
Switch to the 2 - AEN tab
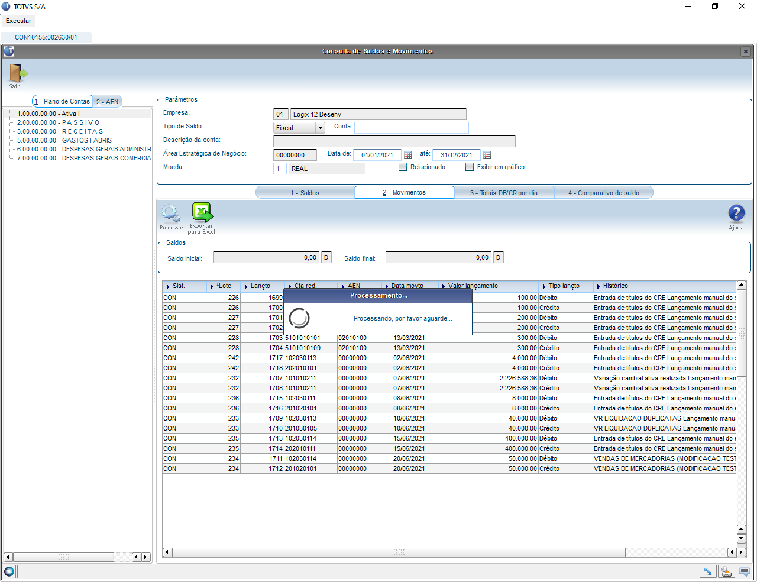[108, 102]
